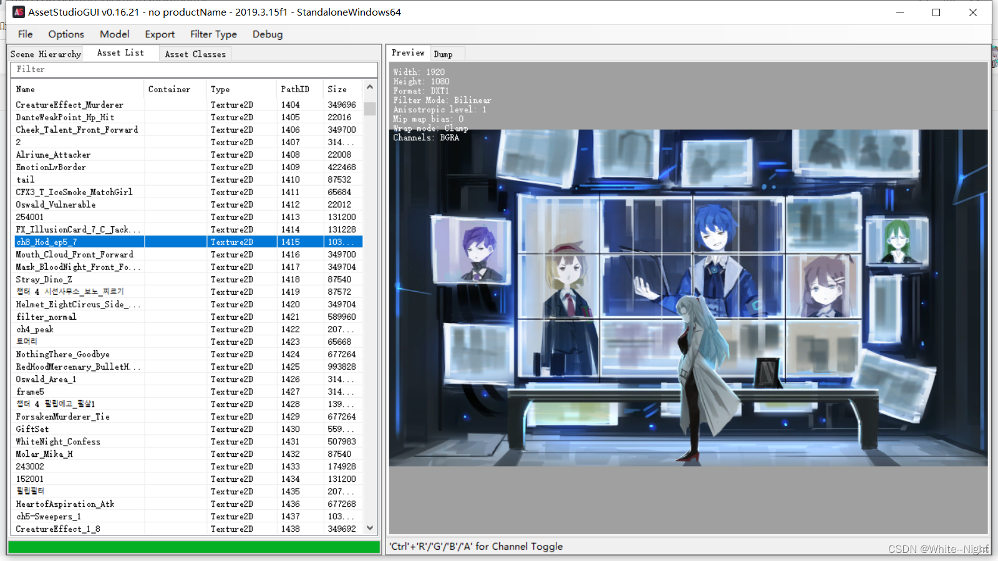Switch to the Scene Hierarchy tab
Screen dimensions: 998x561
click(x=46, y=54)
